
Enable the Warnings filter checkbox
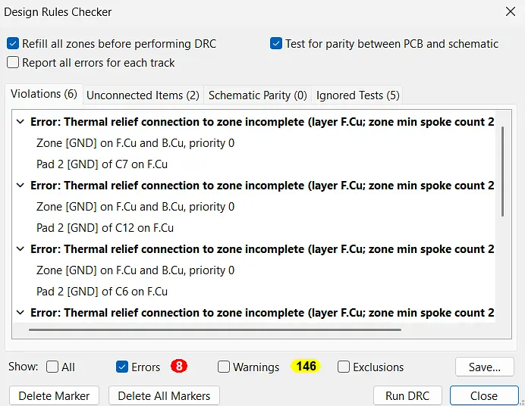click(x=224, y=367)
